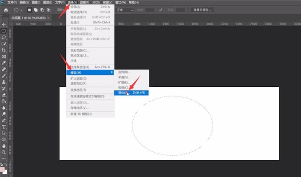Viewport: 301px width, 177px height.
Task: Select the Quick Selection tool
Action: coord(4,44)
